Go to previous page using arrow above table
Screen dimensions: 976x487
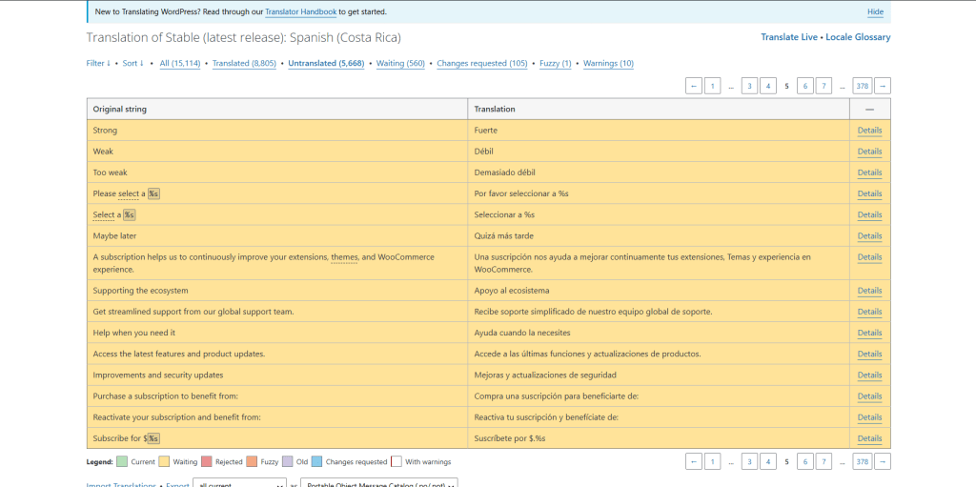[x=694, y=86]
